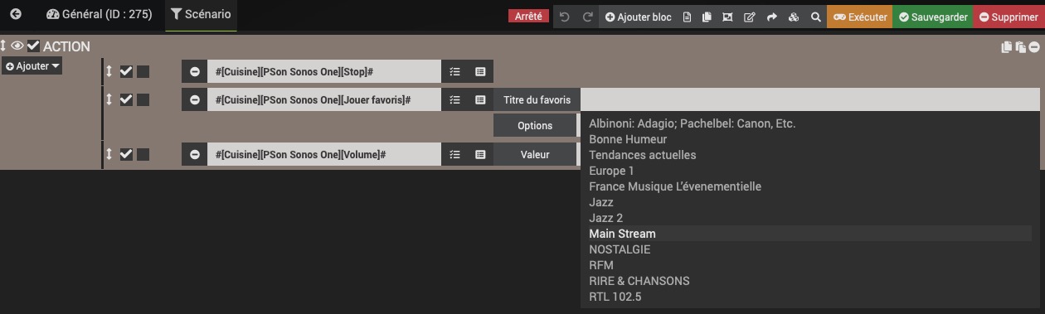Redo the last change
Image resolution: width=1045 pixels, height=314 pixels.
587,17
